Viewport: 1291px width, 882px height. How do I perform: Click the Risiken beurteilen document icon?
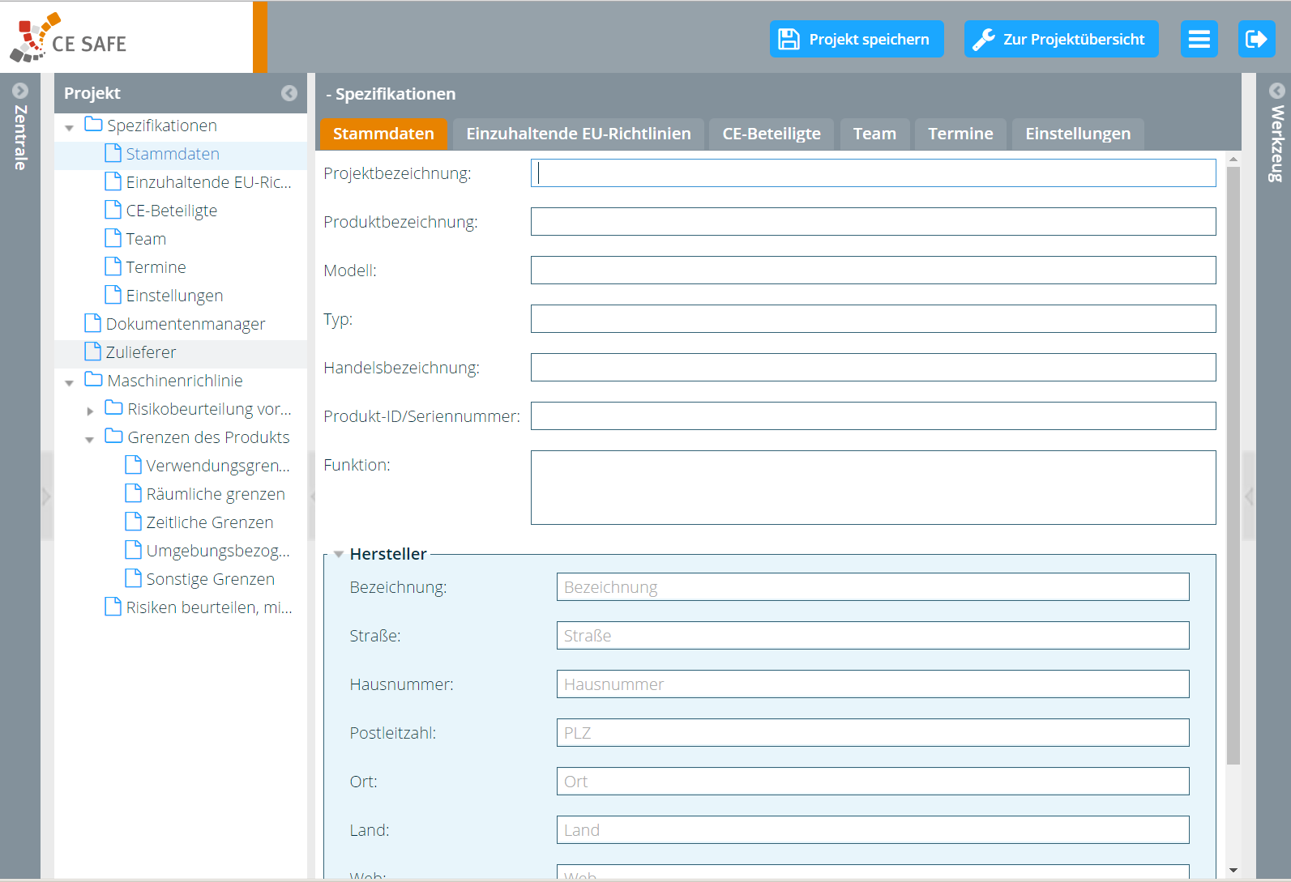pyautogui.click(x=113, y=607)
